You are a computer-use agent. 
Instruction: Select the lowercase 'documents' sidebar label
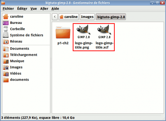[x=19, y=80]
